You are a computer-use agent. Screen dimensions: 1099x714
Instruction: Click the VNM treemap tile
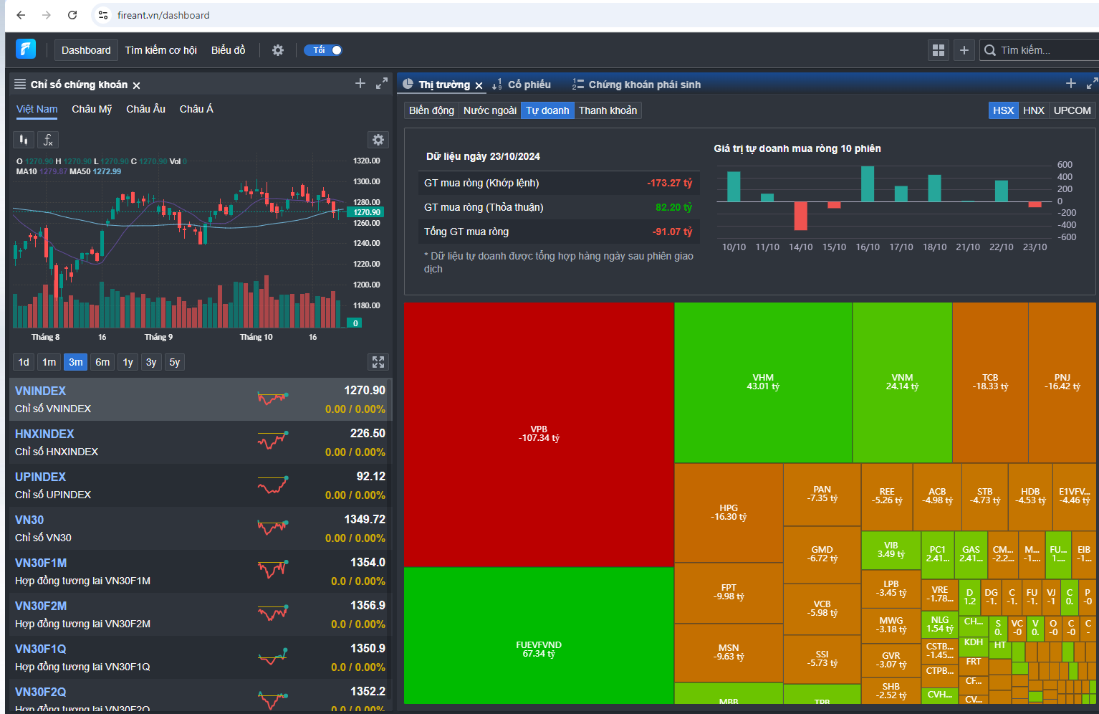point(902,382)
